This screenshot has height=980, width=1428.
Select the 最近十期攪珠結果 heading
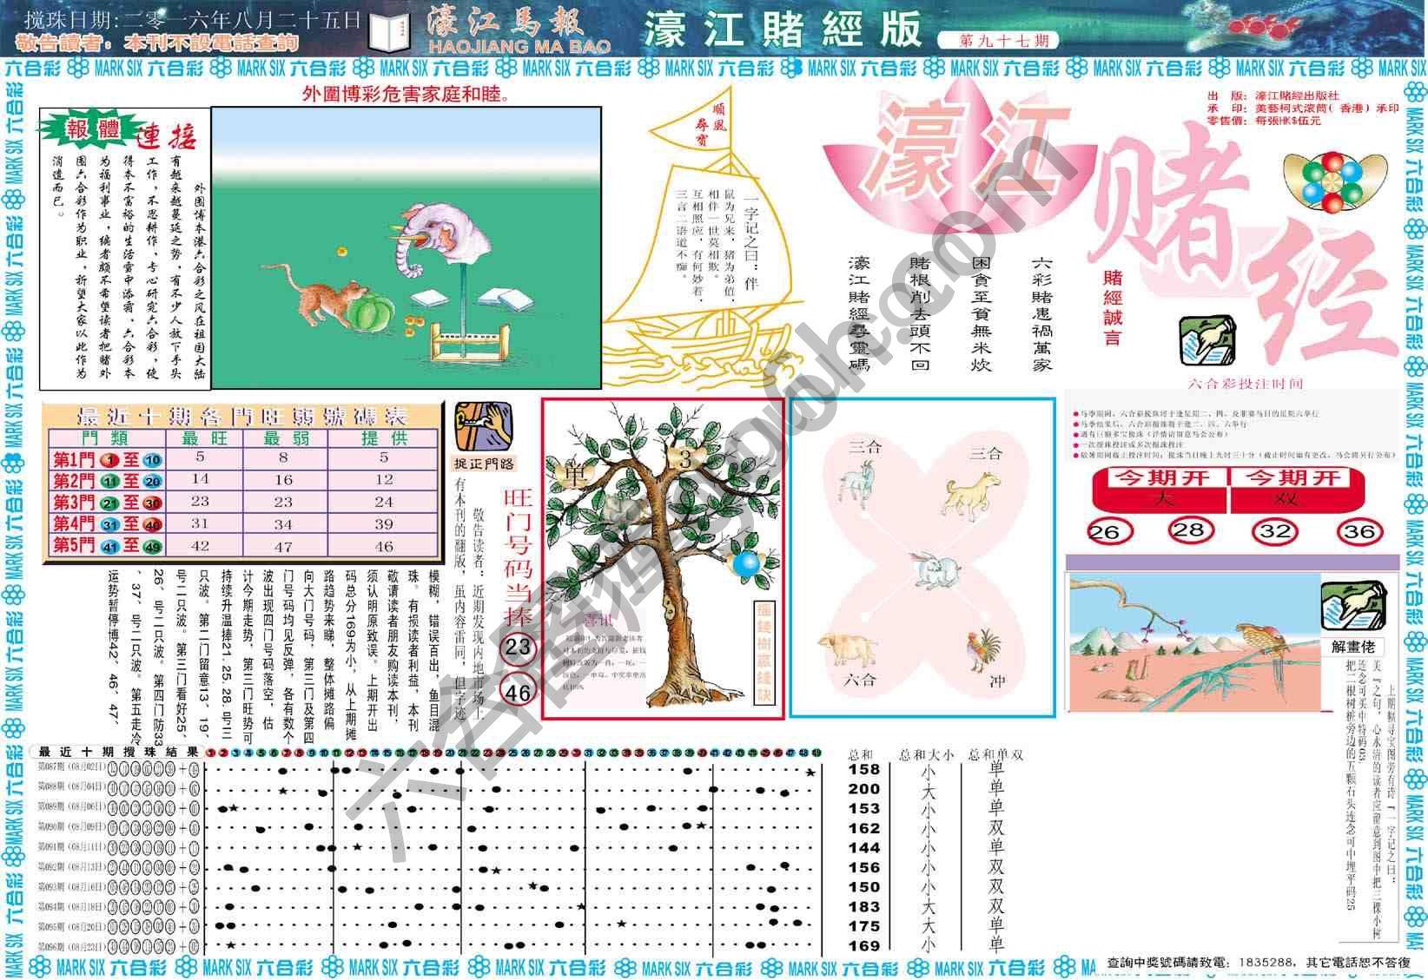pos(119,752)
